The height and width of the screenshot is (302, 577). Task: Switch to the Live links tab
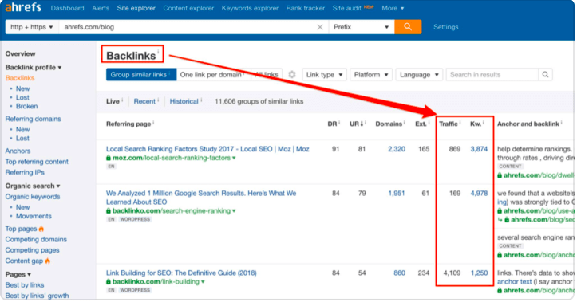pos(113,101)
